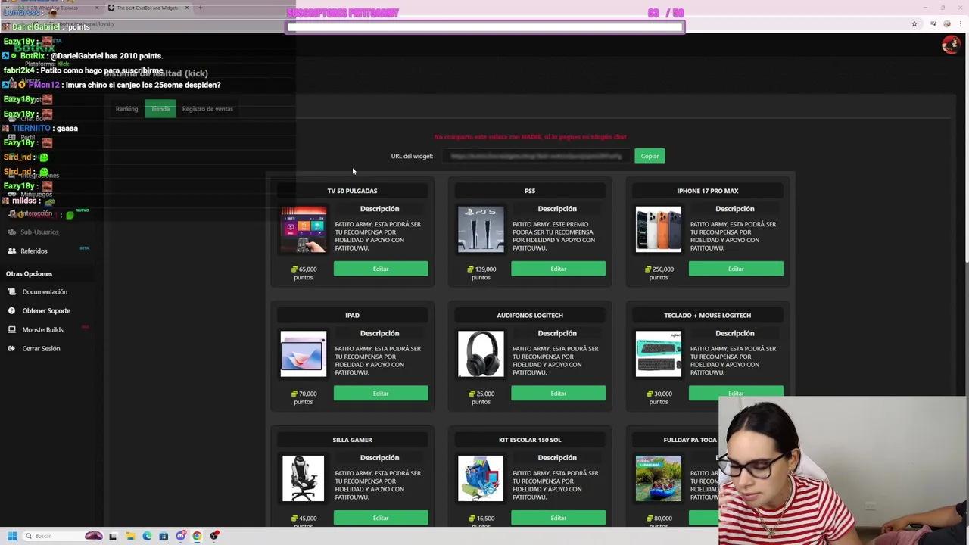
Task: Click the Kit Escolar product image
Action: (x=481, y=478)
